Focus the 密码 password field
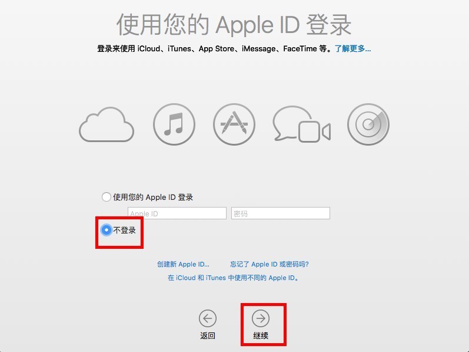 click(x=281, y=213)
